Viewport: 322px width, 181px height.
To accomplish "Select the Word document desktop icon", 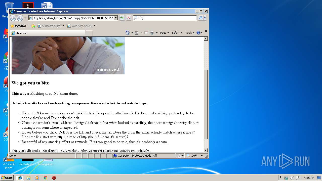I will click(47, 5).
